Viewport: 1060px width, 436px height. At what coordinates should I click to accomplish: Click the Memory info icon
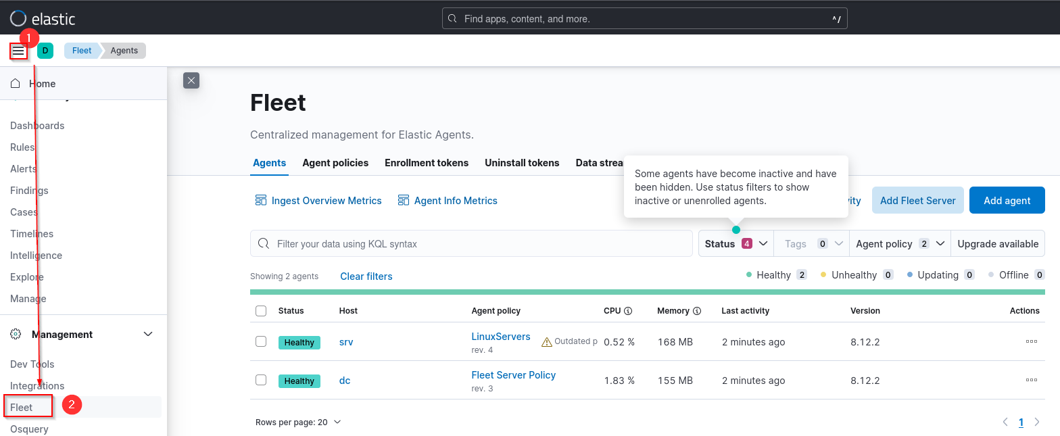697,311
